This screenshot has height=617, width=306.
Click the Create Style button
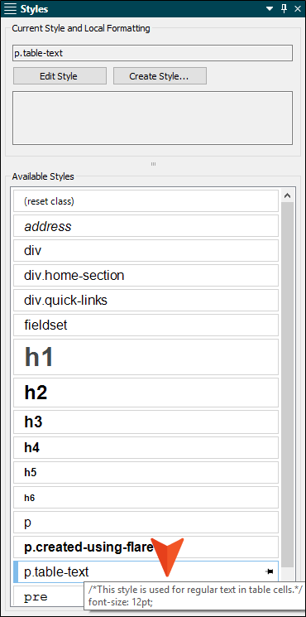[x=160, y=76]
